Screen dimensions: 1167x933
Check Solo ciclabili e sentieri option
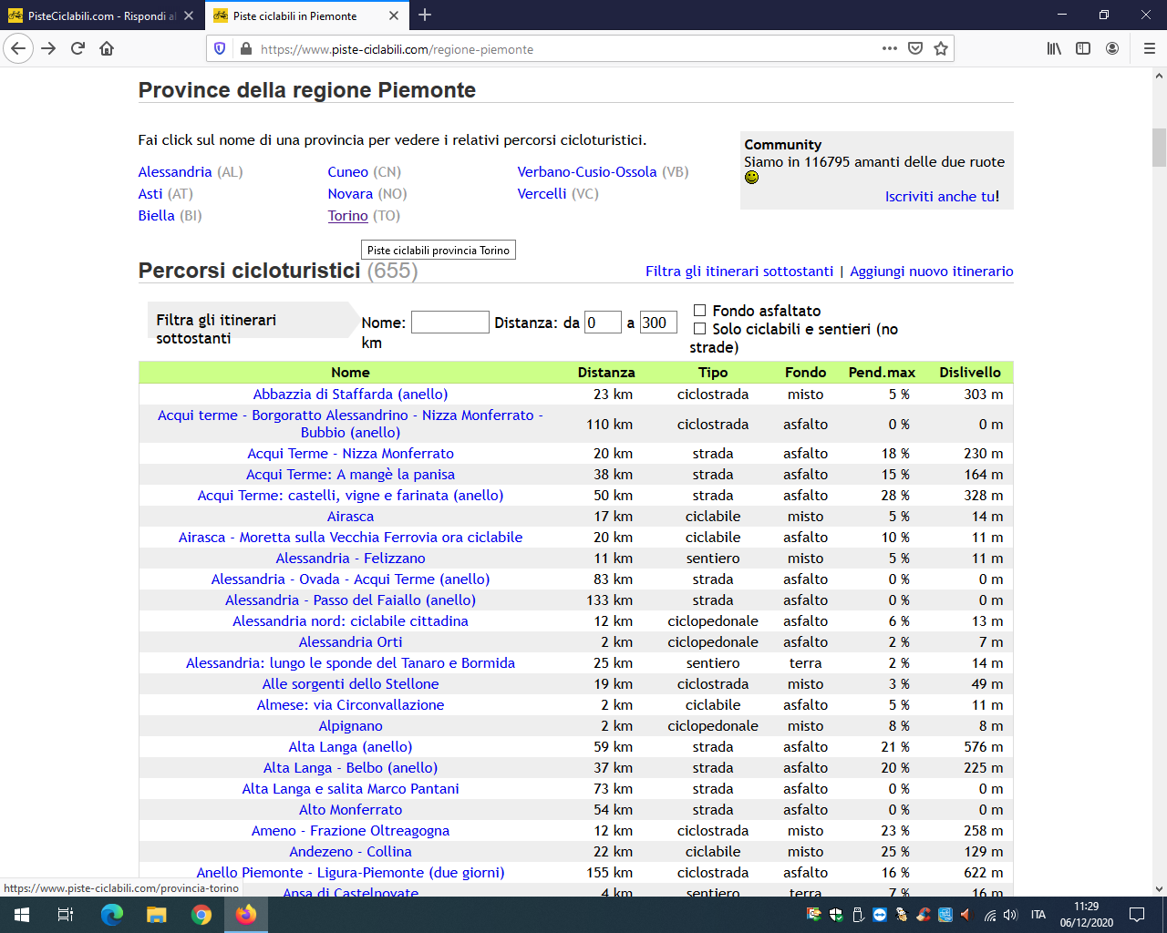(700, 329)
